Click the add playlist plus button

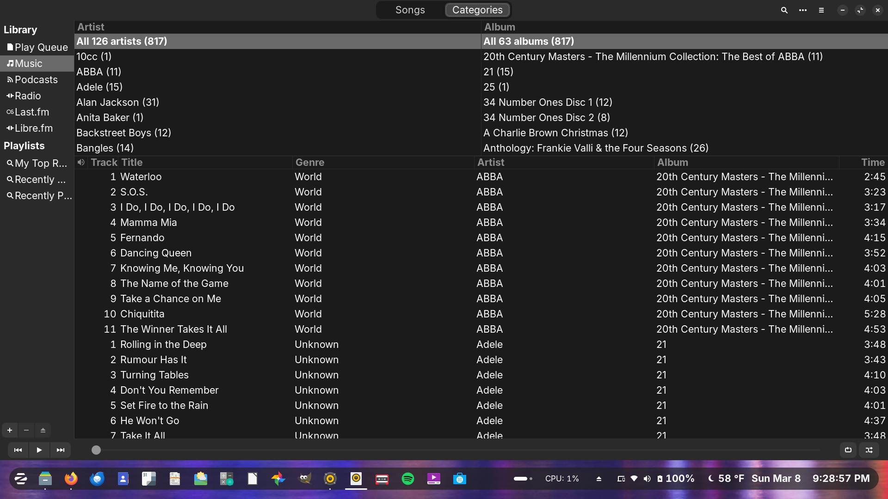(x=10, y=430)
